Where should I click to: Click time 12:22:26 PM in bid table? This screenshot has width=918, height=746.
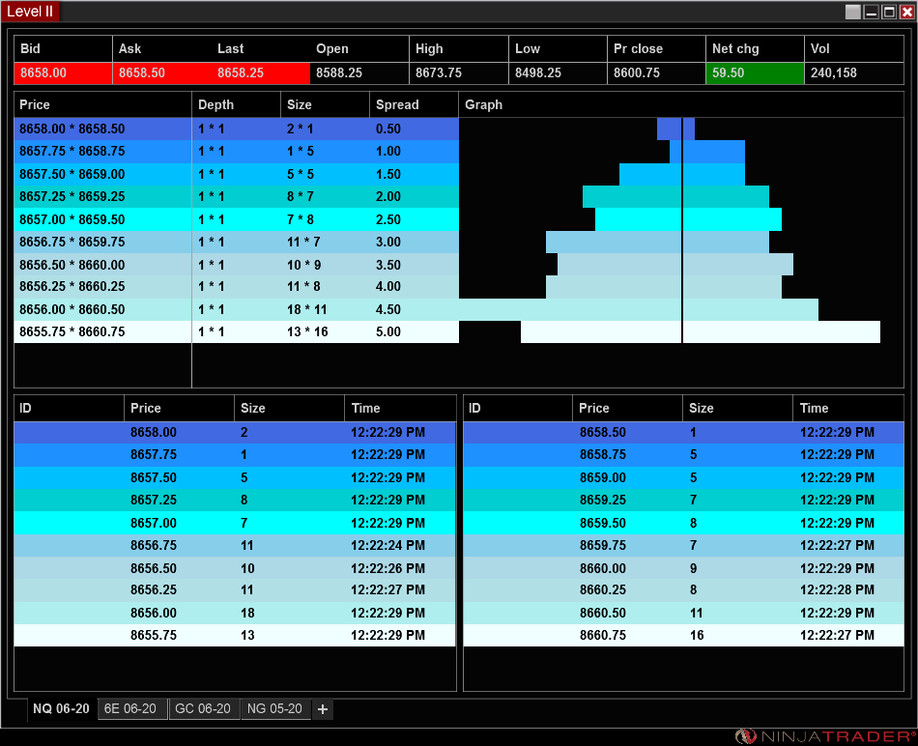(x=387, y=568)
